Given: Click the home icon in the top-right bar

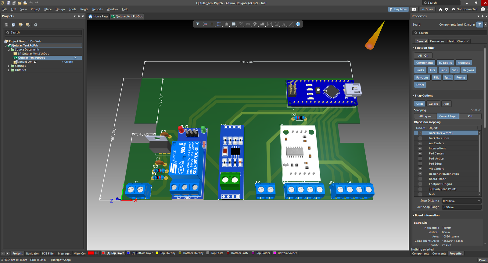Looking at the screenshot, I should coord(440,9).
